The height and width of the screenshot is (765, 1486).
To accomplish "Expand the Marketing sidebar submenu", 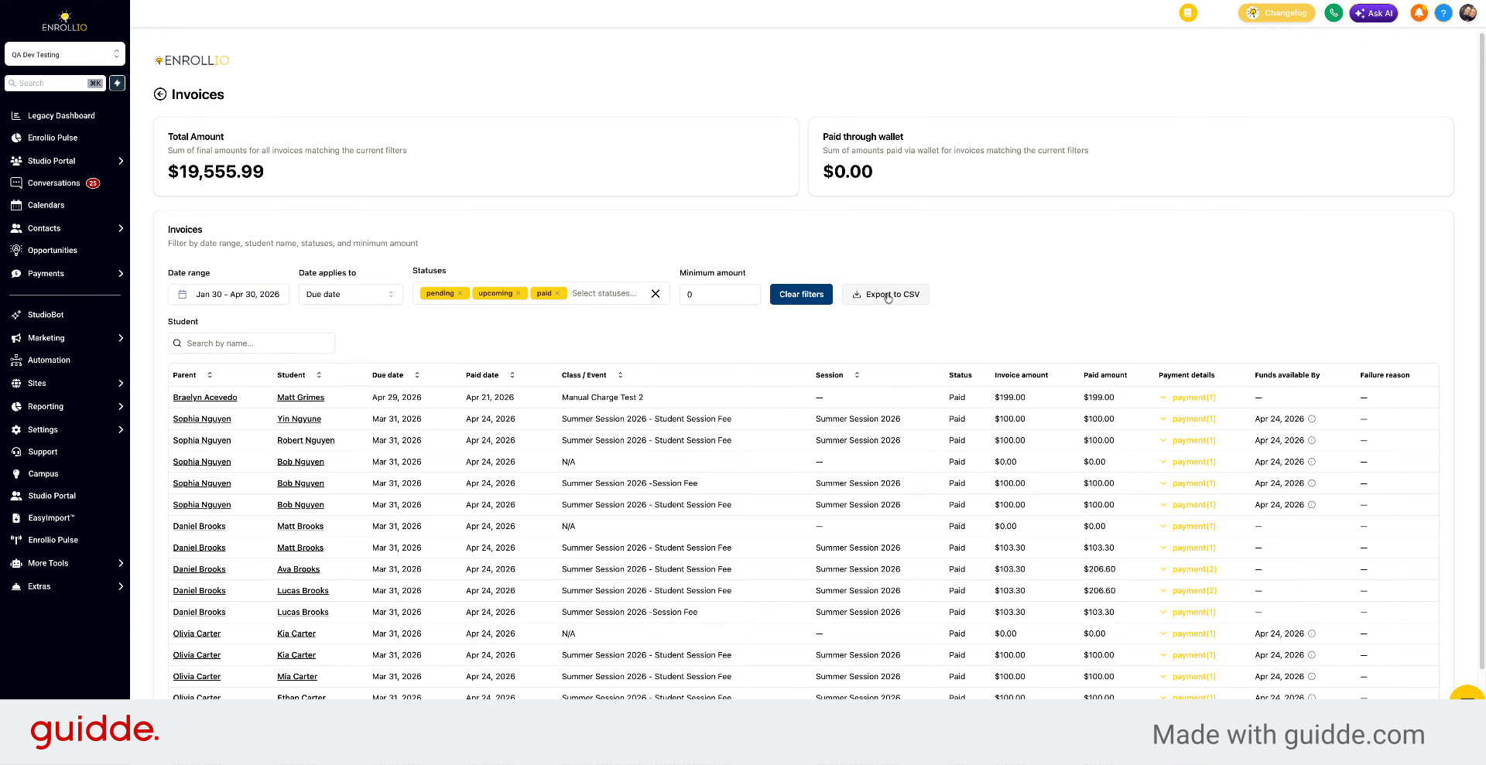I will click(x=121, y=338).
